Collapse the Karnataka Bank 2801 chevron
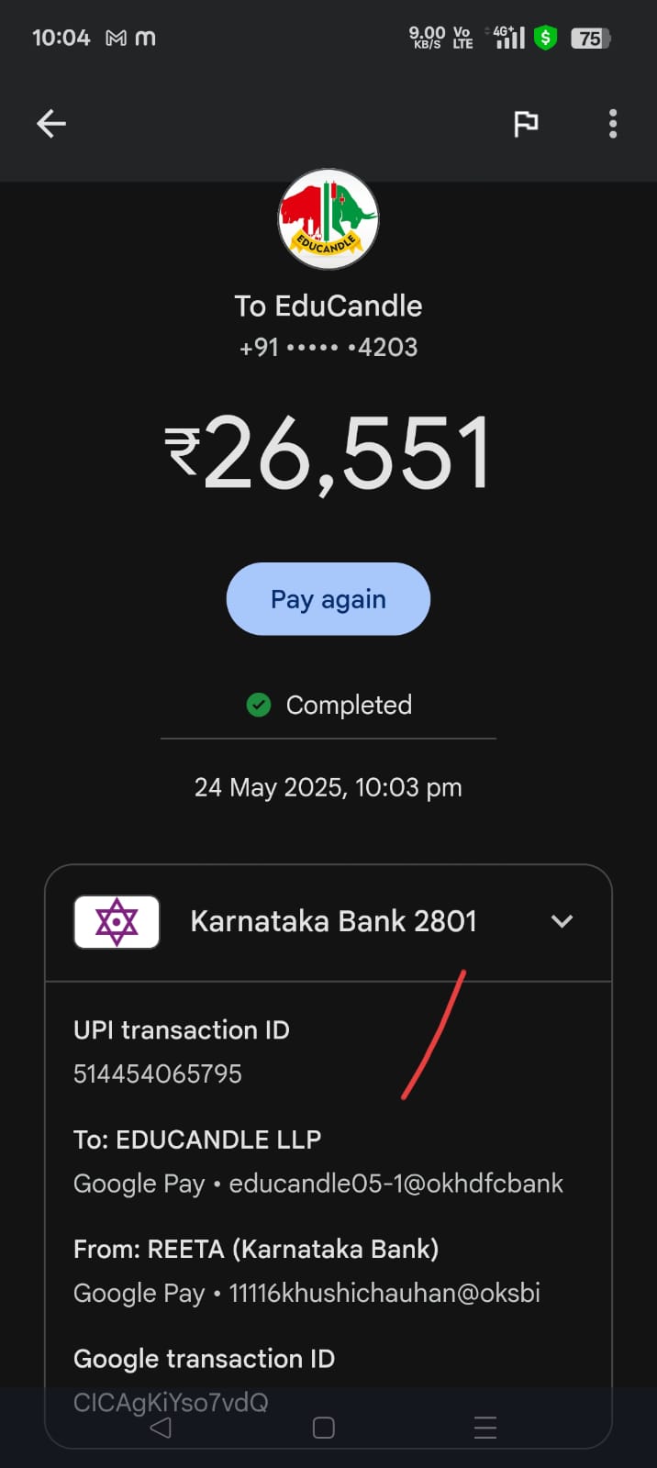 [562, 921]
